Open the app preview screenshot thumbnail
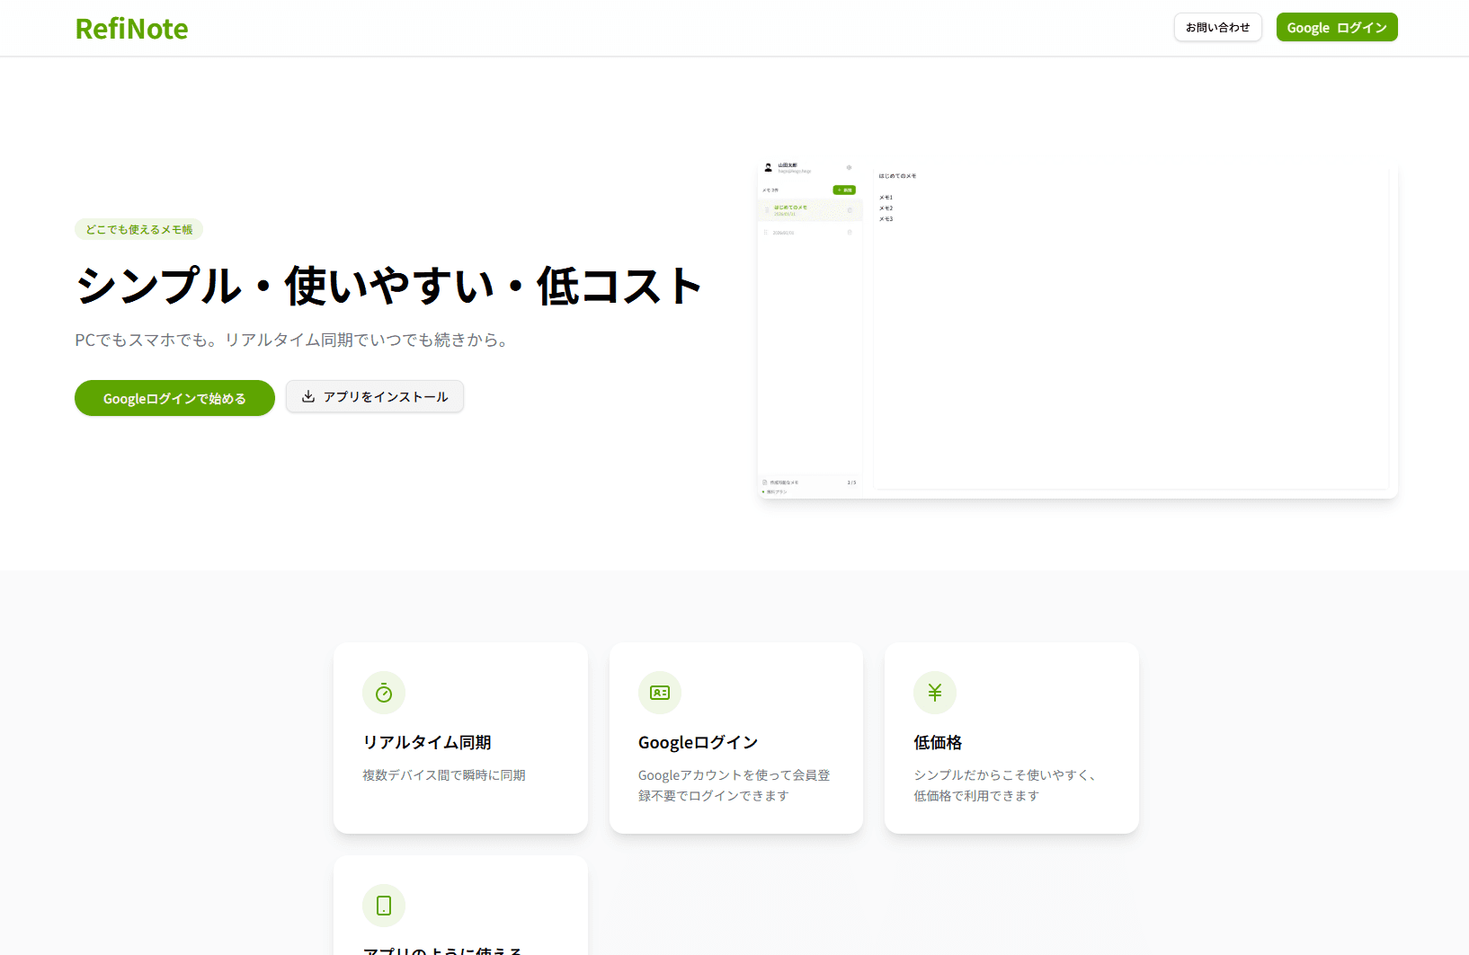1469x955 pixels. coord(1077,330)
